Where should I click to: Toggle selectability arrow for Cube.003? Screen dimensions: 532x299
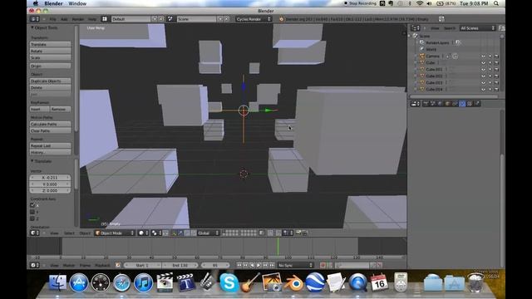(x=490, y=82)
